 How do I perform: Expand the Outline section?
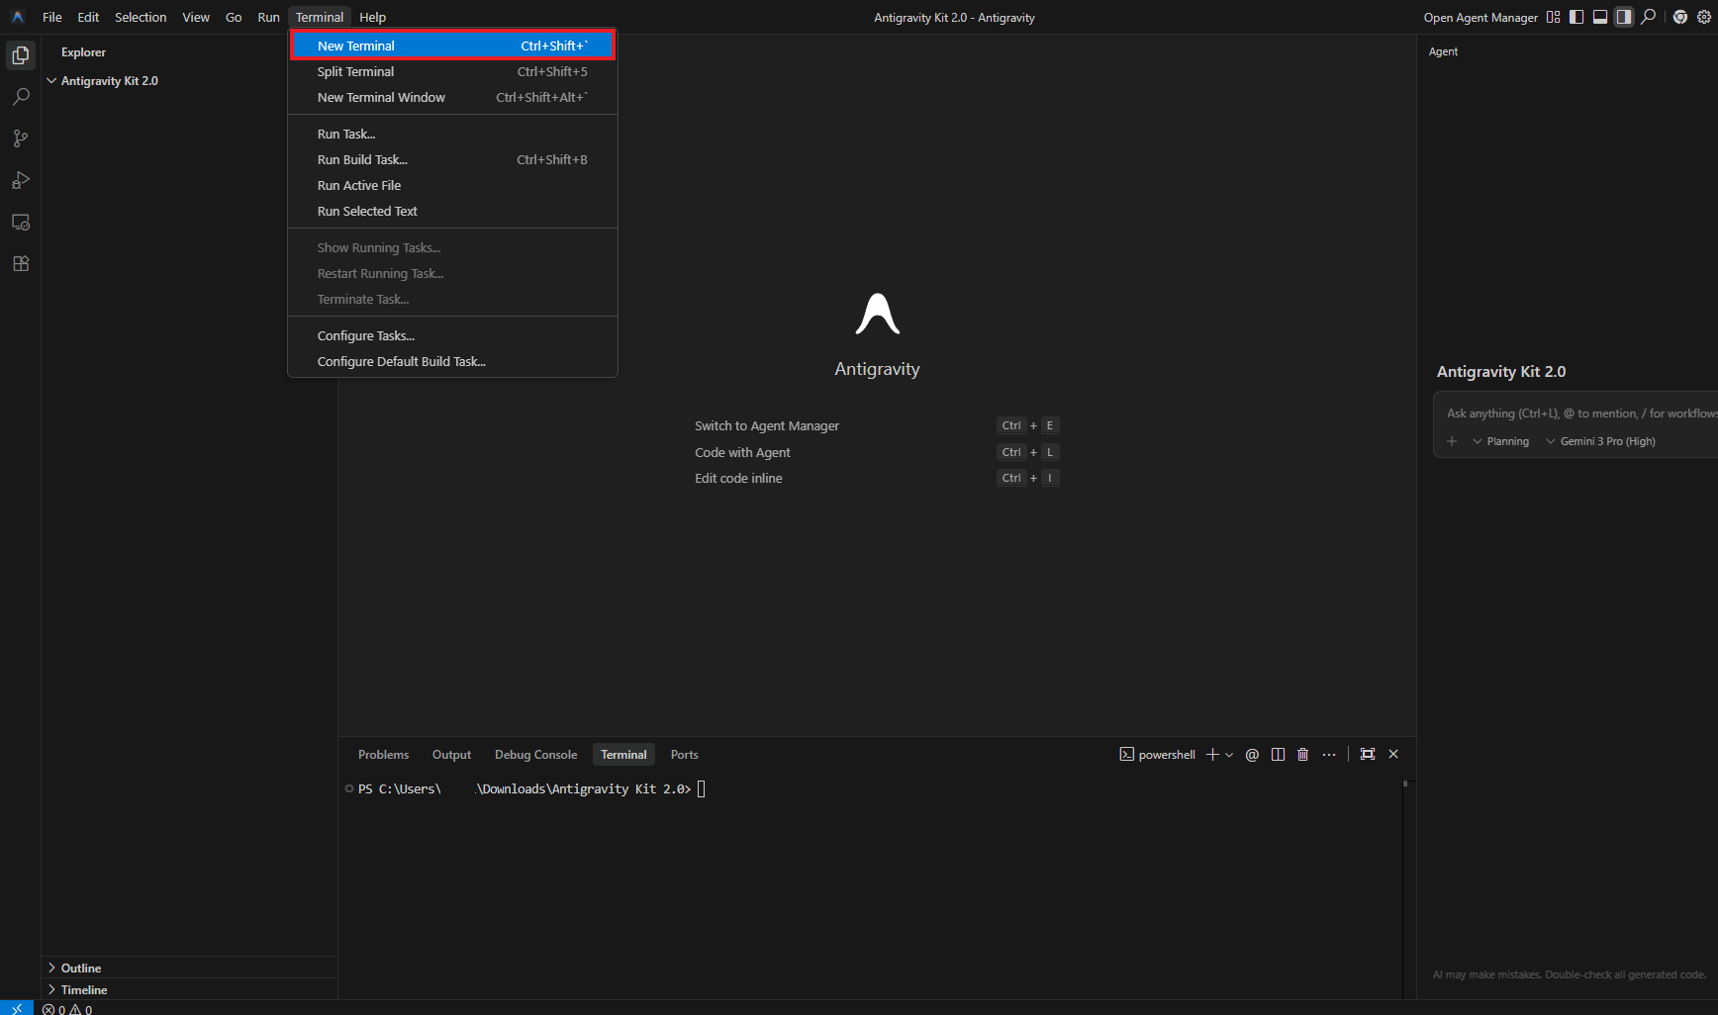pos(81,969)
